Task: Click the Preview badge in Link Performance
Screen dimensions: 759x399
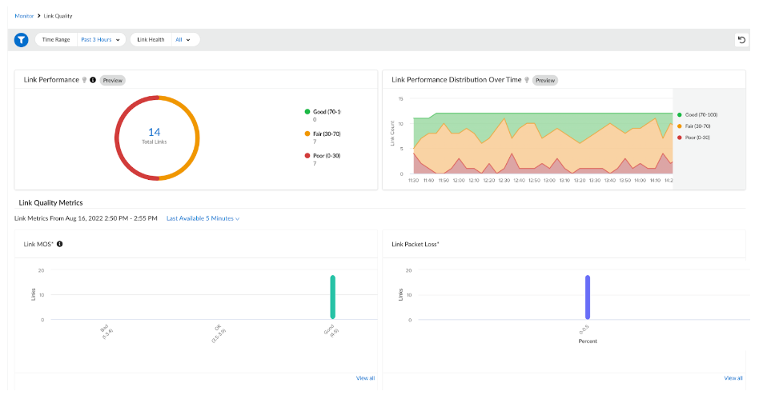Action: 113,80
